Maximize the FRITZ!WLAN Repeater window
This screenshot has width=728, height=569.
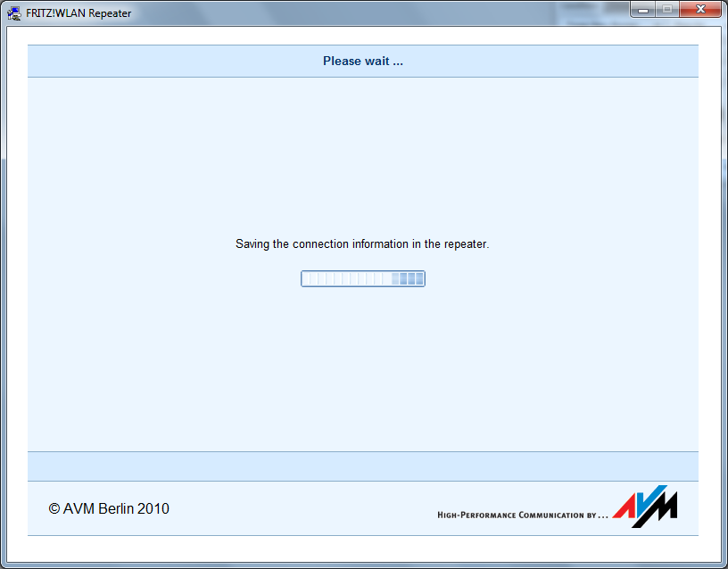[x=668, y=10]
